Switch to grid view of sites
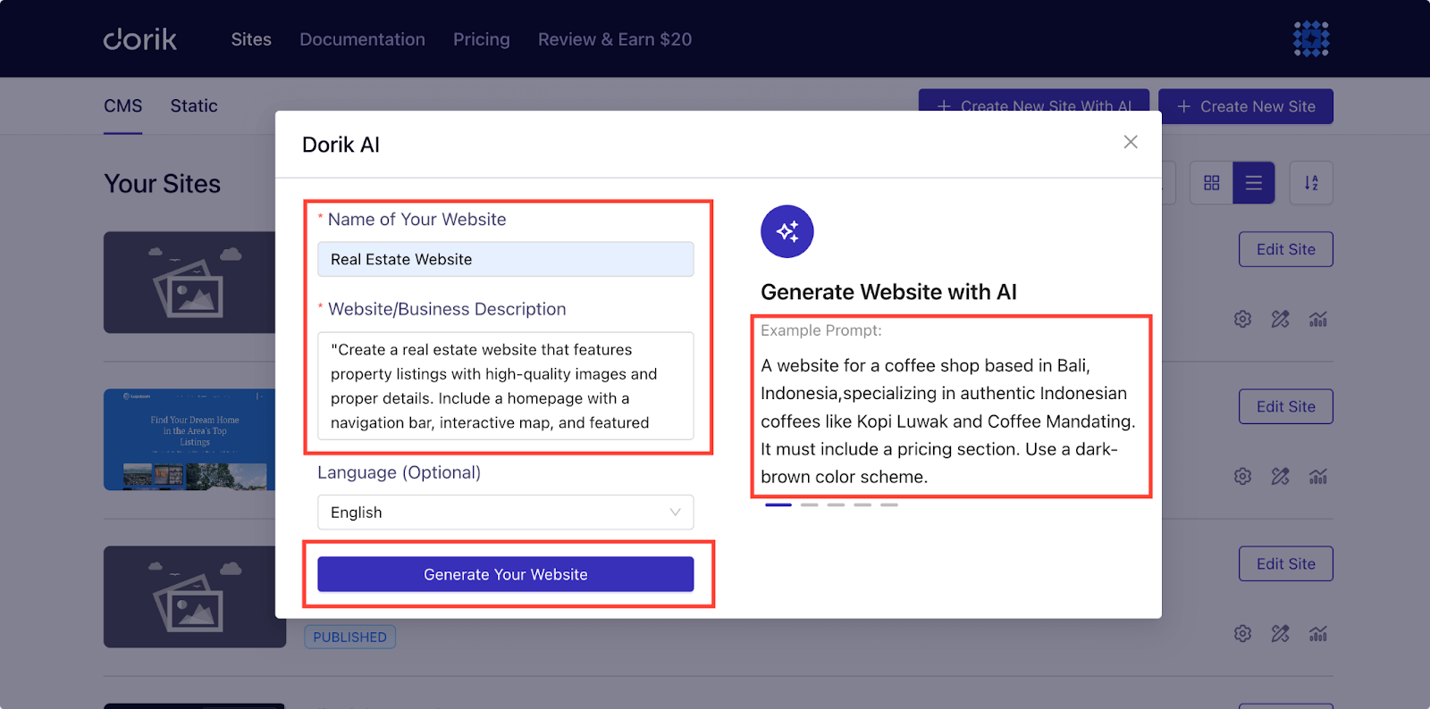 (1211, 183)
